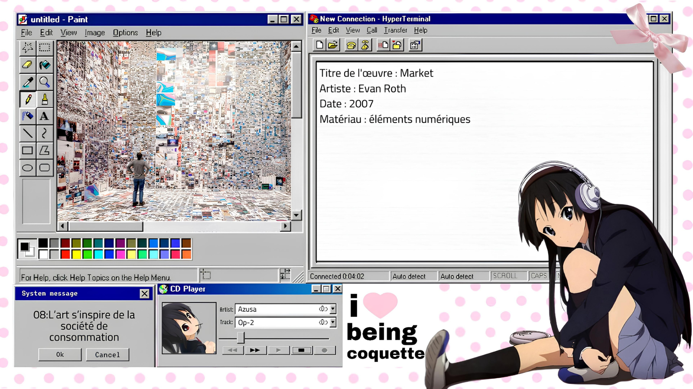Select the Text tool (letter A)

pos(44,116)
